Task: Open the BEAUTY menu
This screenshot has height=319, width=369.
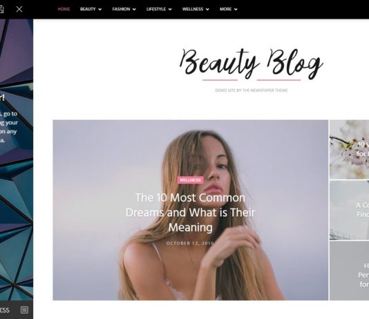Action: [88, 9]
